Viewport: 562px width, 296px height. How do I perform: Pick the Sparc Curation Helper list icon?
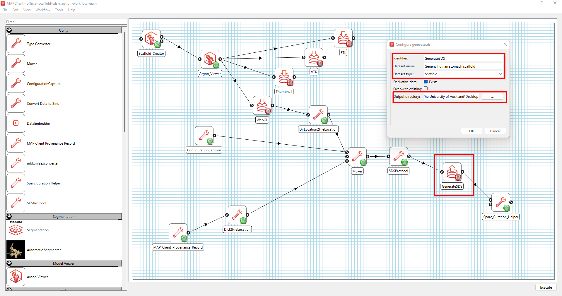pyautogui.click(x=16, y=183)
